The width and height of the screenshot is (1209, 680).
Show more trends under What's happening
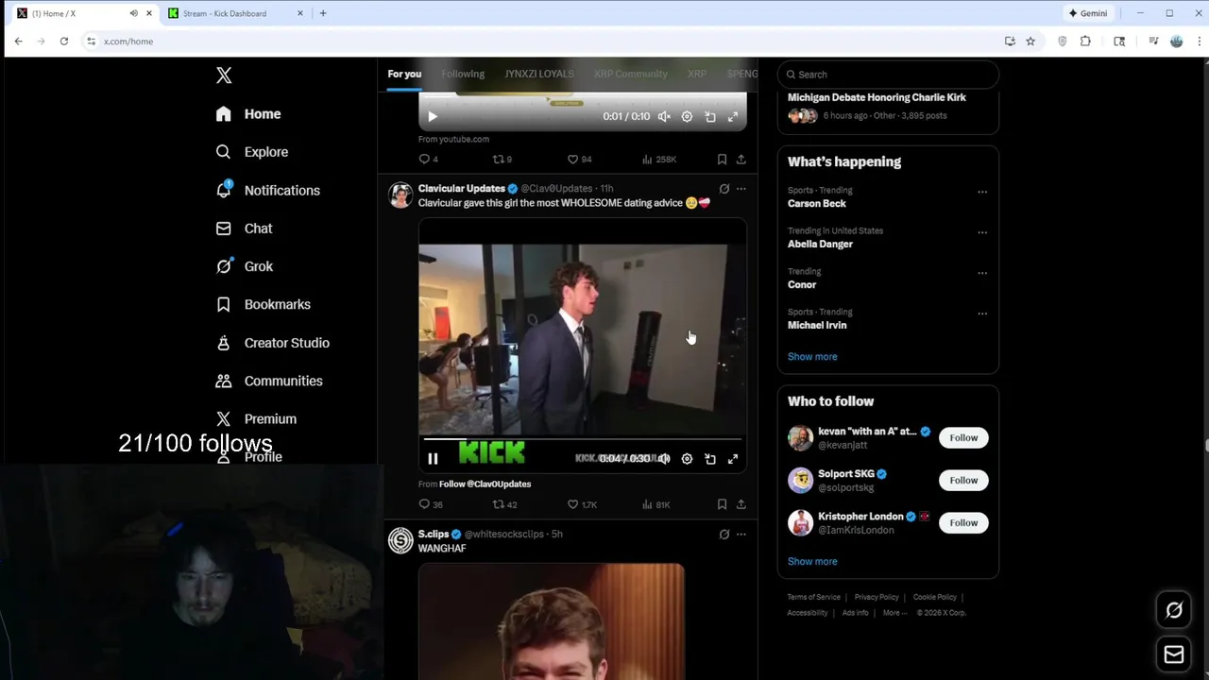coord(812,357)
